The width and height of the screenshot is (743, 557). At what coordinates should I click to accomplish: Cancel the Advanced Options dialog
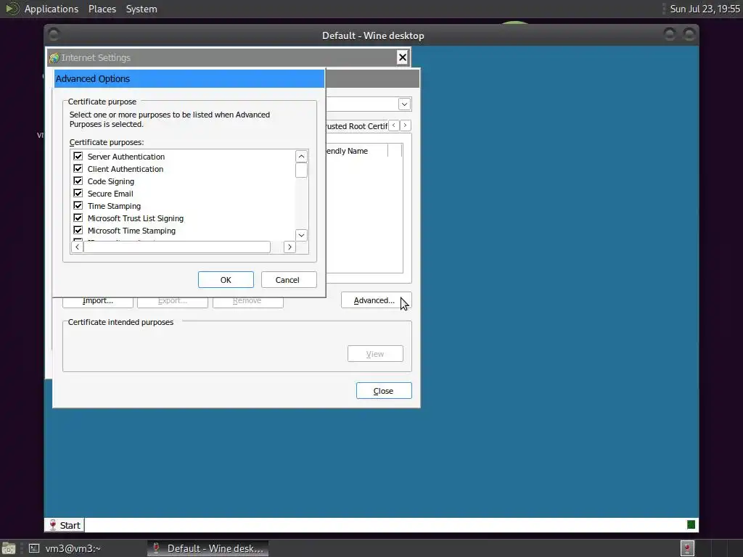click(x=289, y=280)
